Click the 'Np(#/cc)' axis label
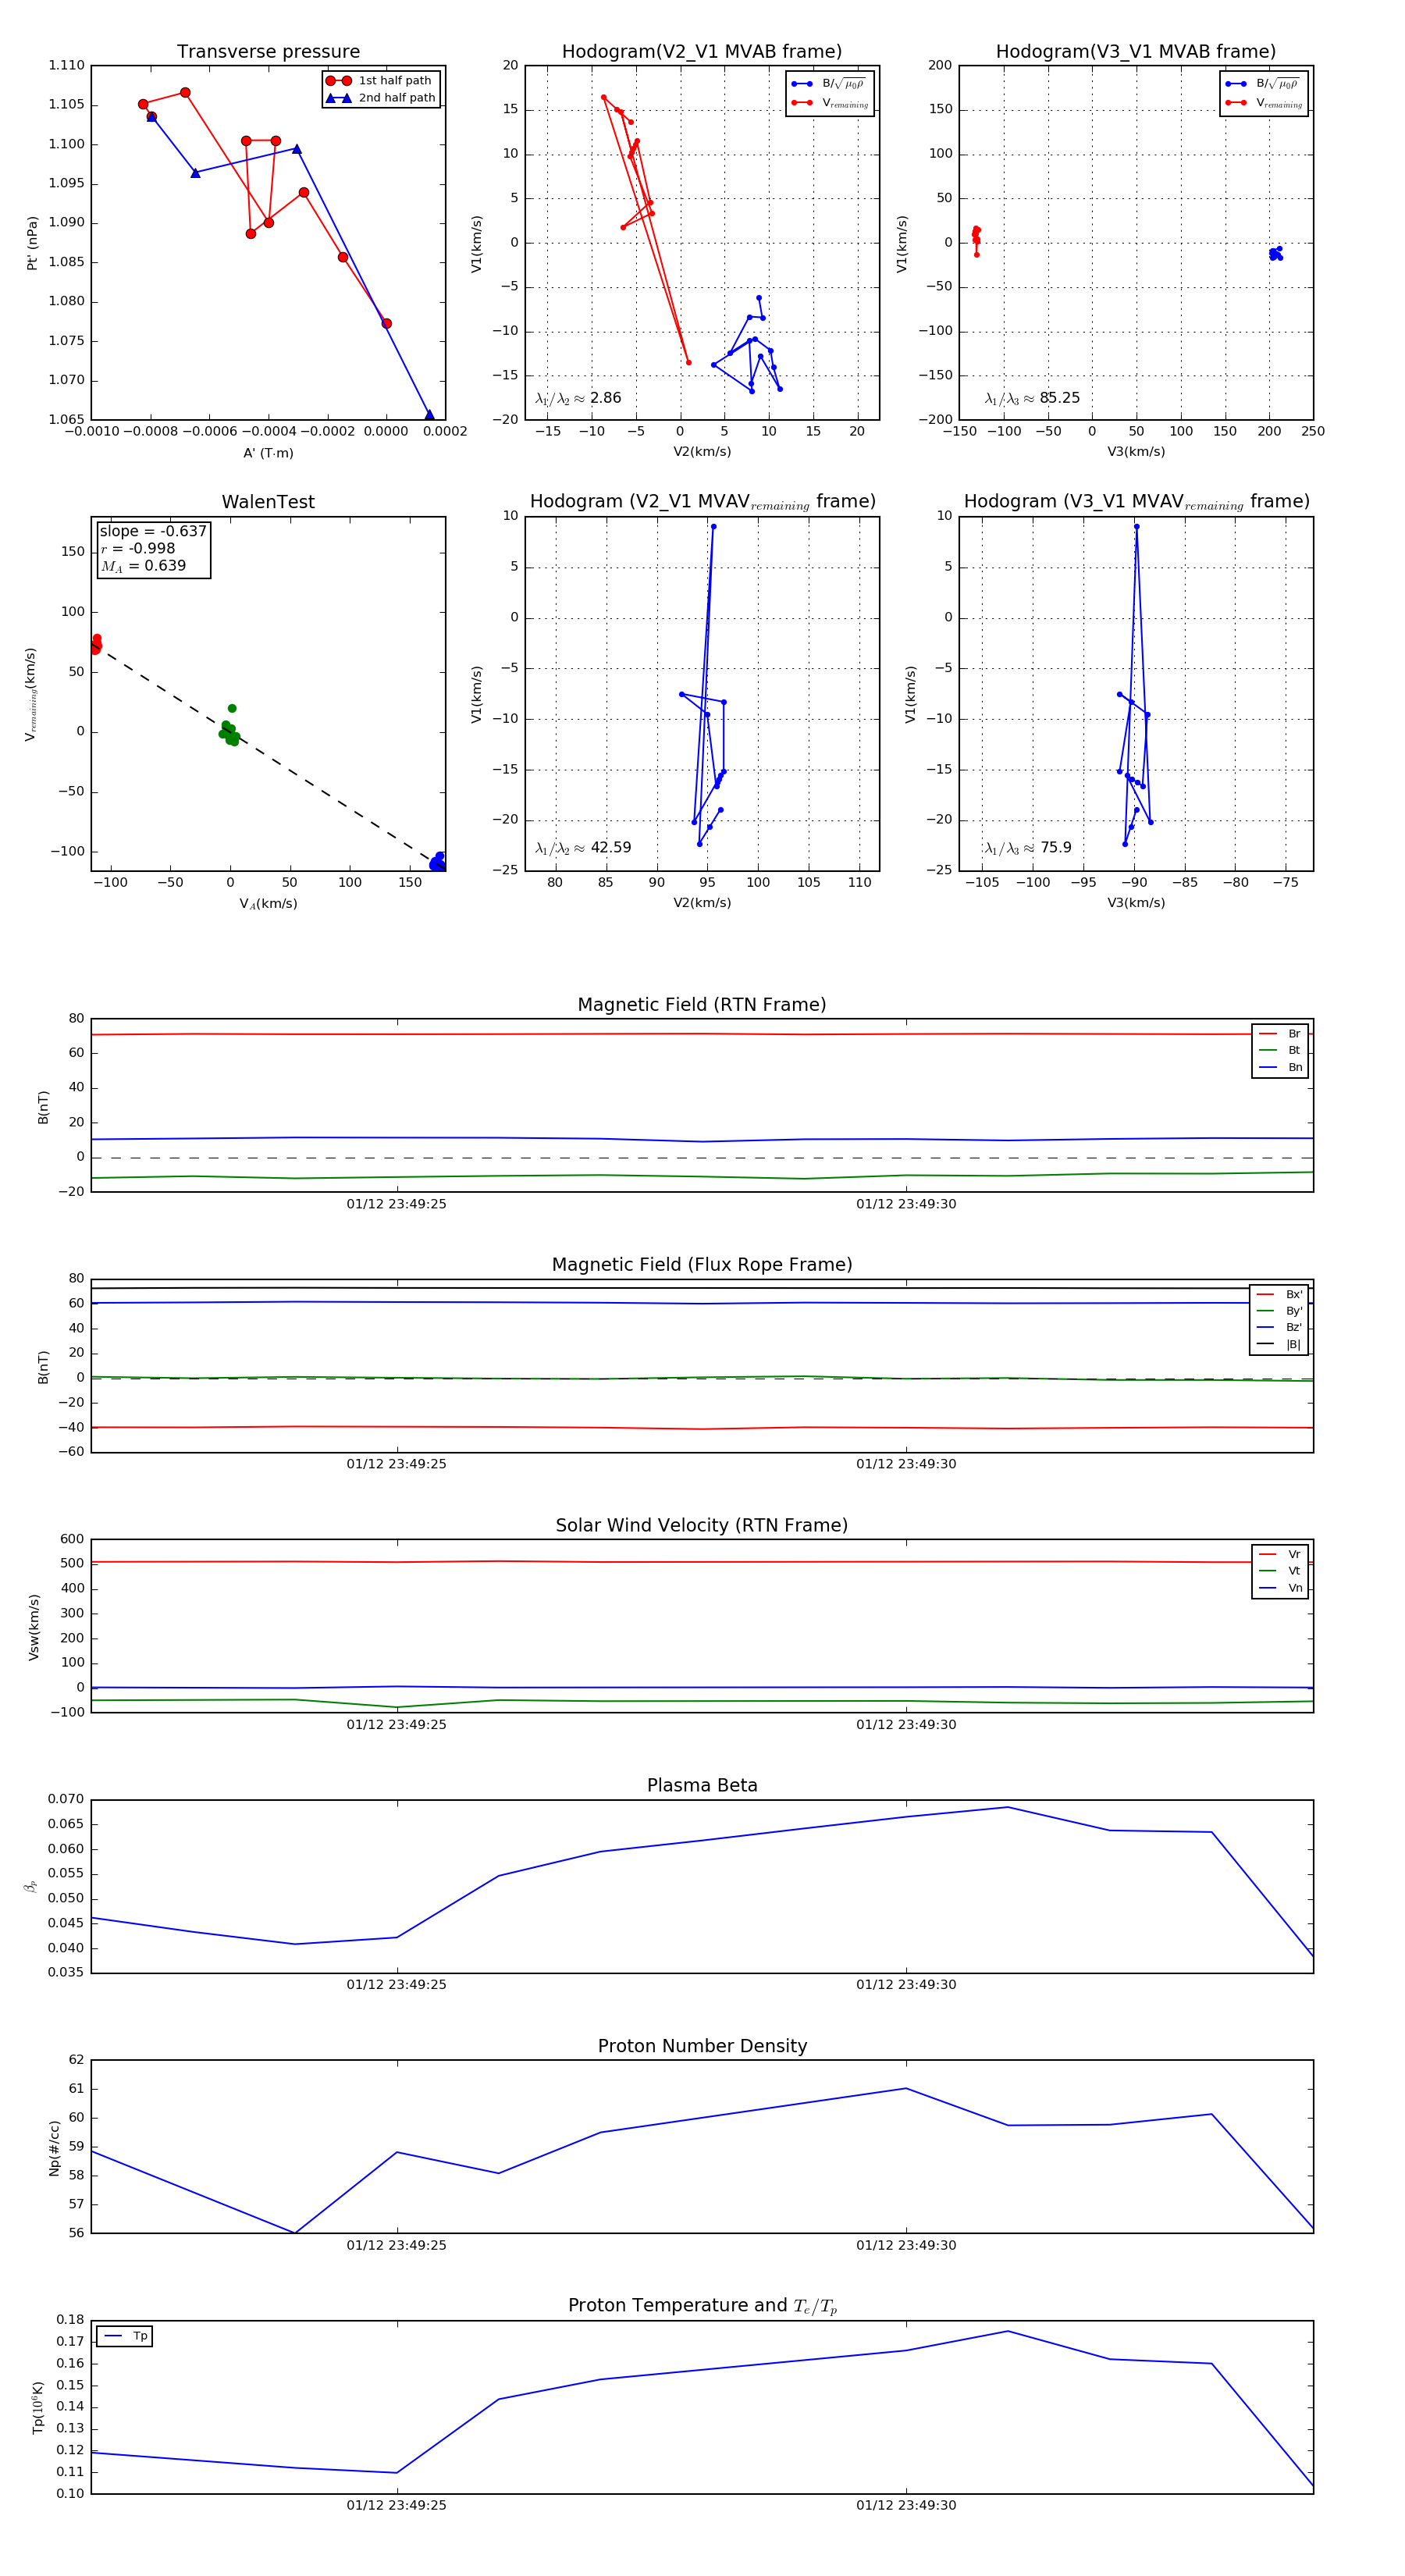 (x=54, y=2148)
